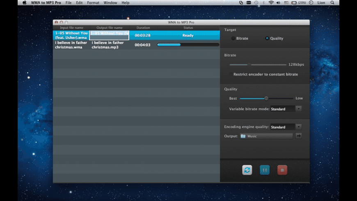Open Spotlight search in menu bar

pyautogui.click(x=332, y=3)
